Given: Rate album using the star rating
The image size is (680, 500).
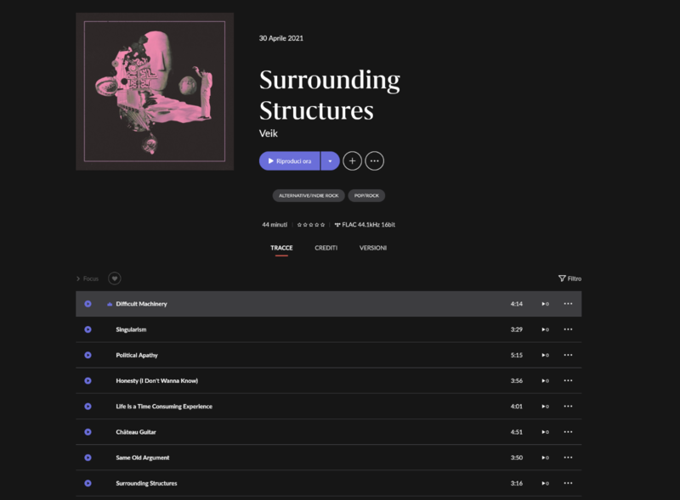Looking at the screenshot, I should pyautogui.click(x=311, y=224).
